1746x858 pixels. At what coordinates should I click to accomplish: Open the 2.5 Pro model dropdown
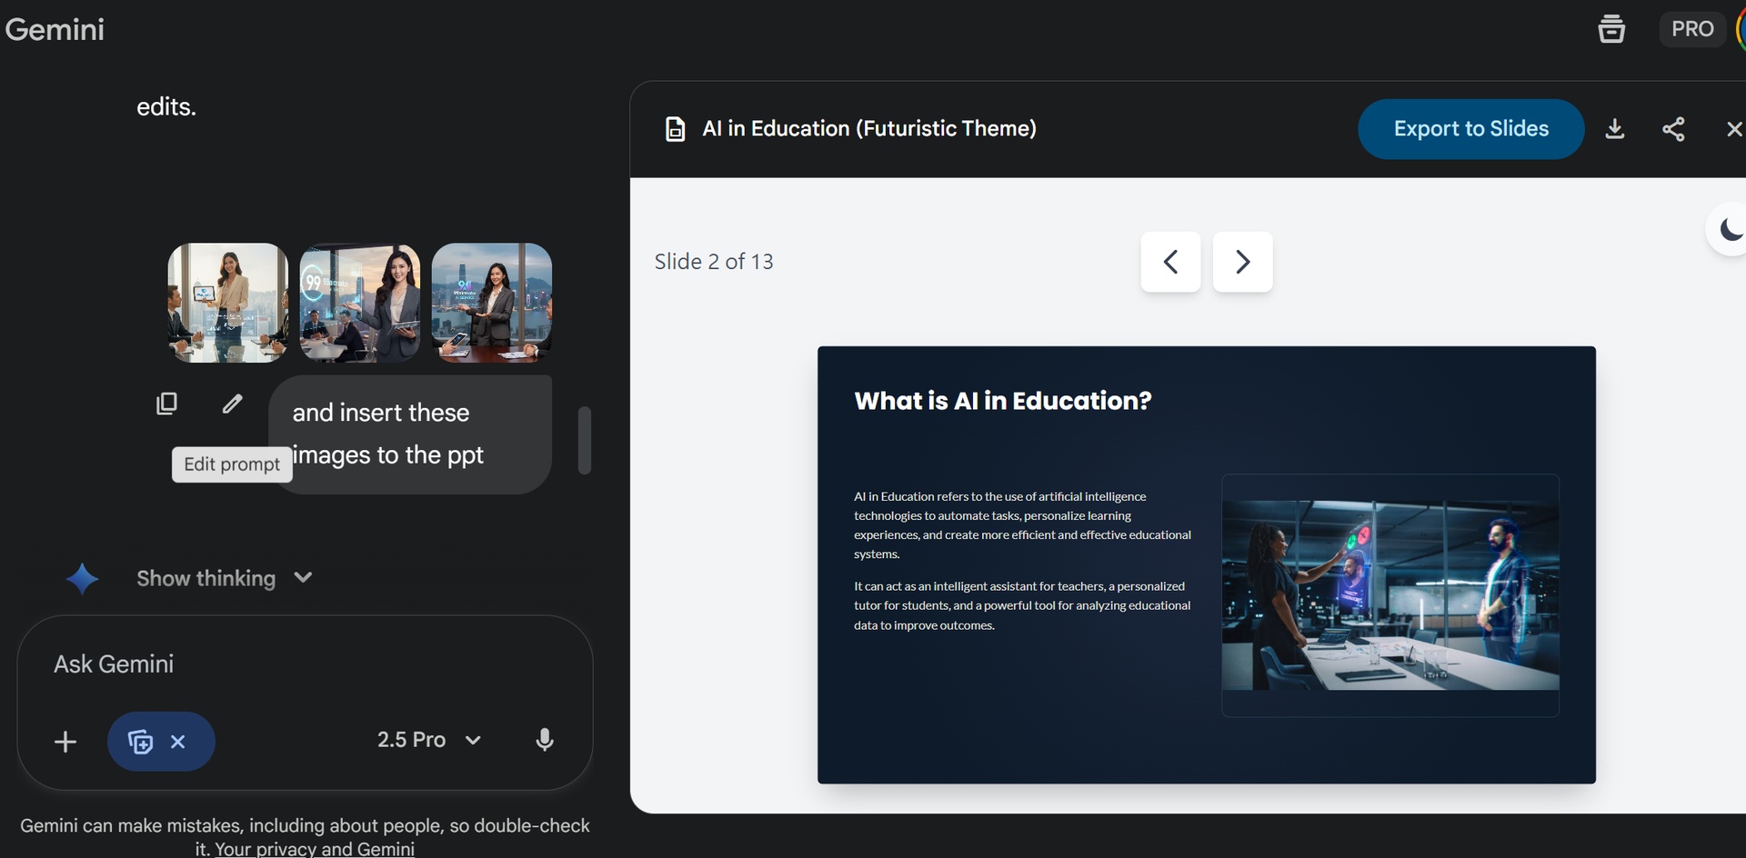428,740
